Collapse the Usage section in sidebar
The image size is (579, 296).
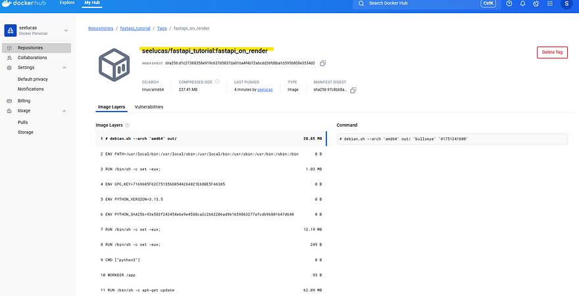[x=64, y=111]
